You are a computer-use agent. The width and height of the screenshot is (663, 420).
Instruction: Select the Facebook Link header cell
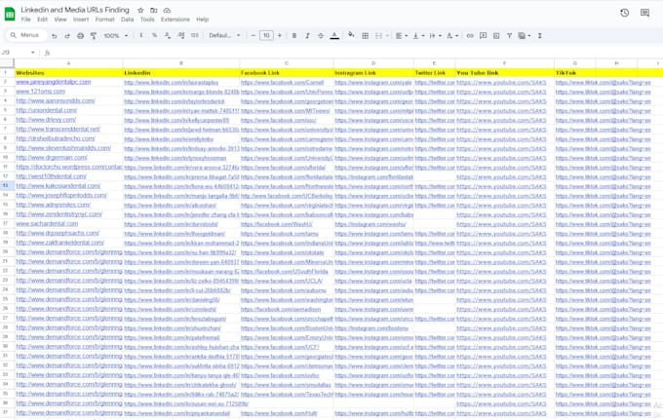point(287,73)
